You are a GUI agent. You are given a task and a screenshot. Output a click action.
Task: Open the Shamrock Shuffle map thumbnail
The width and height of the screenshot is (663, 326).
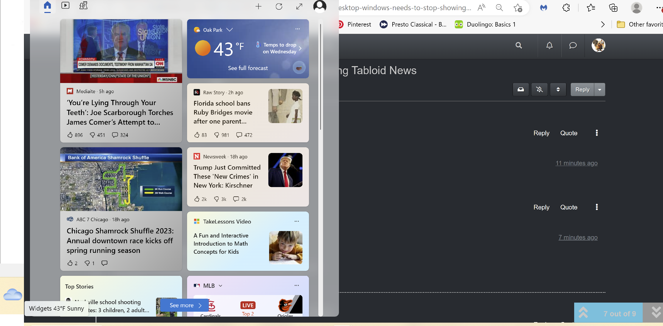(121, 179)
